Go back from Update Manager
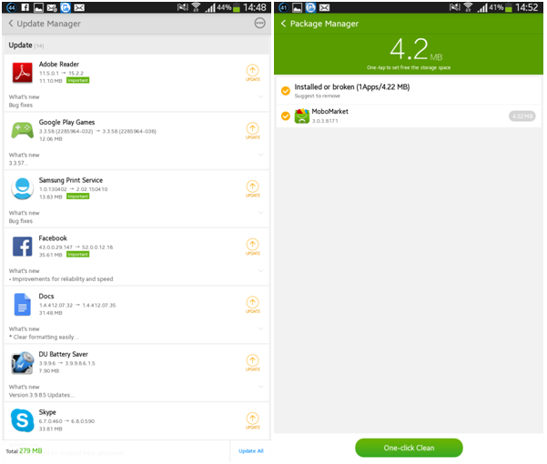Screen dimensions: 547x464 [11, 24]
